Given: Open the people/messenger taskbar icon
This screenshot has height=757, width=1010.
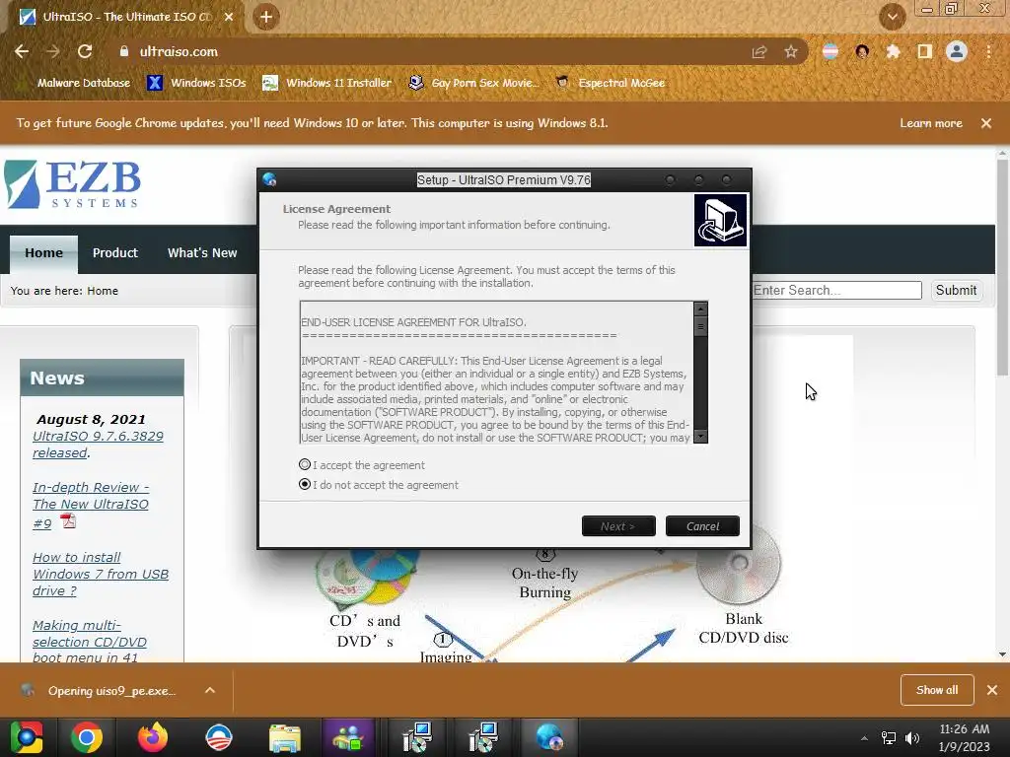Looking at the screenshot, I should (348, 737).
